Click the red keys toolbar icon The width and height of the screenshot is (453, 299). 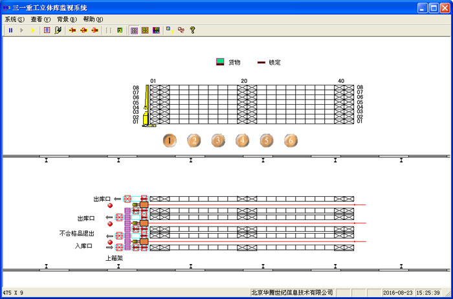[181, 30]
